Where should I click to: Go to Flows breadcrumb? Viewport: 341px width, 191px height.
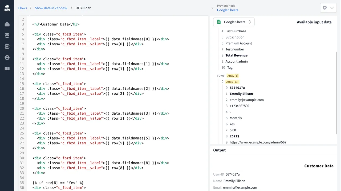coord(23,8)
